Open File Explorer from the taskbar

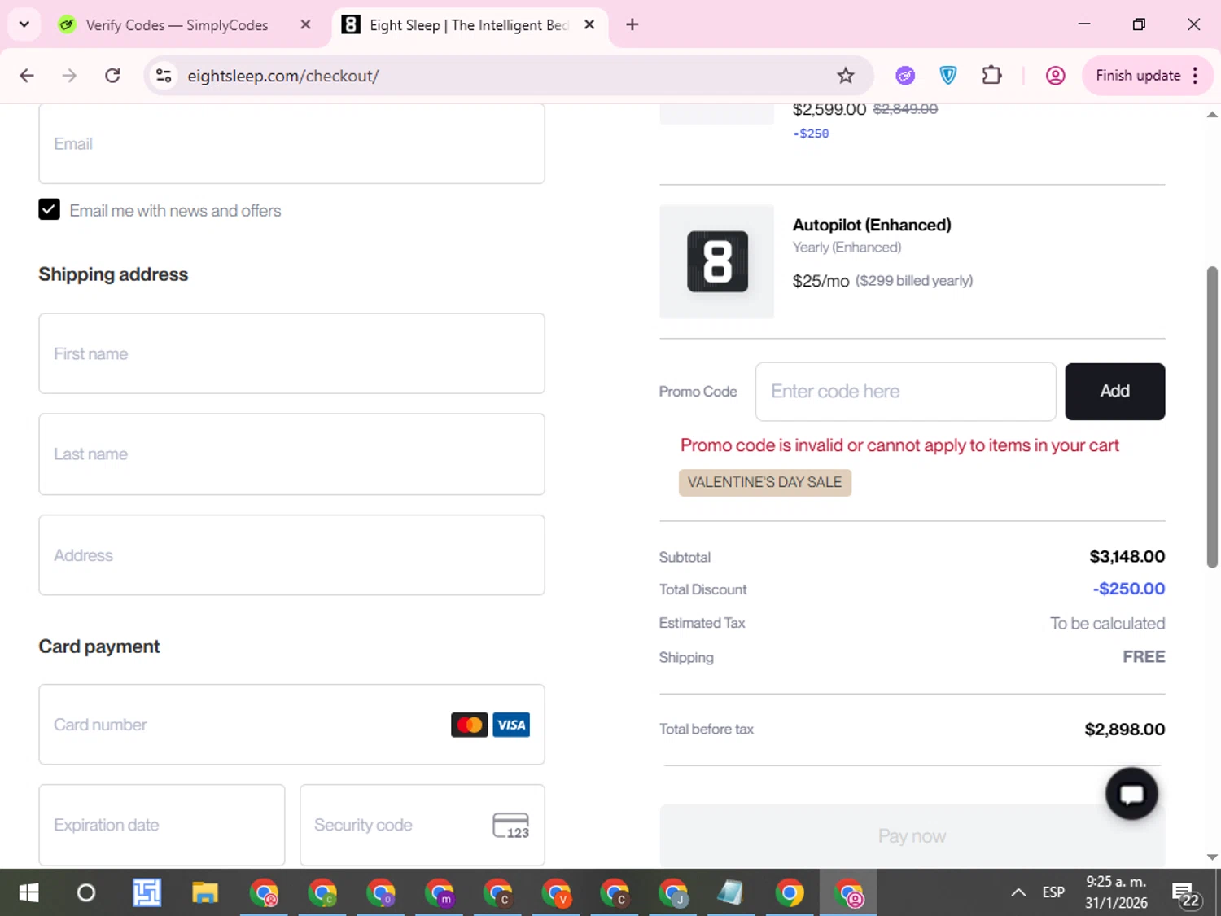(205, 893)
